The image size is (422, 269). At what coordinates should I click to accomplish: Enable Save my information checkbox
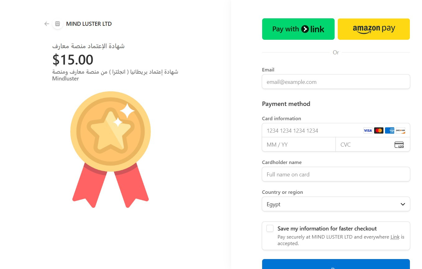coord(270,229)
